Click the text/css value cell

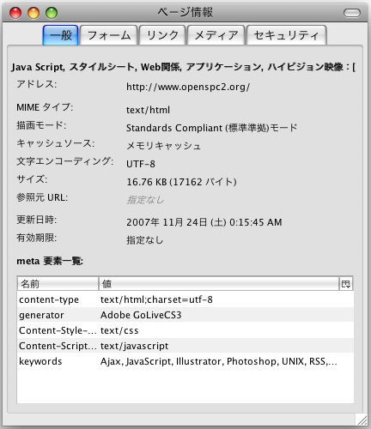[119, 330]
